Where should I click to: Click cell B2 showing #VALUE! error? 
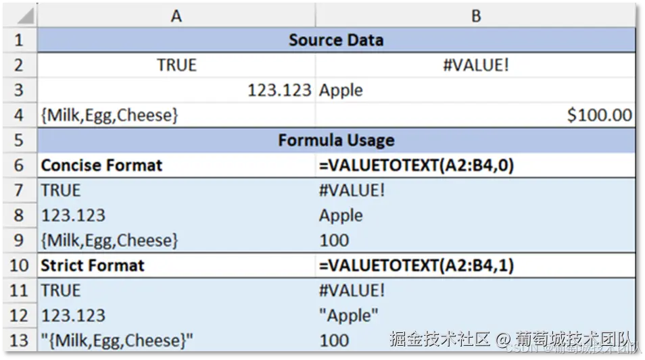(x=475, y=65)
